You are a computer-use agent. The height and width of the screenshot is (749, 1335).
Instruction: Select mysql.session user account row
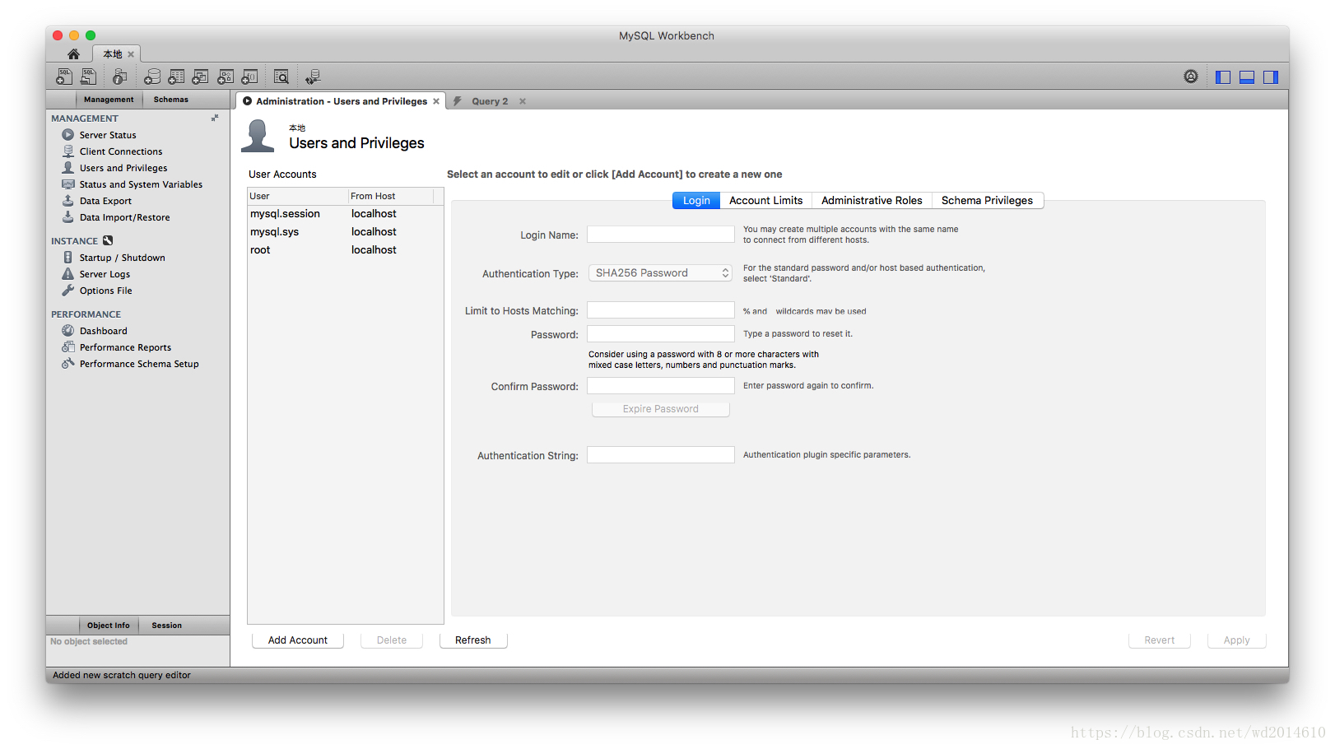[x=346, y=214]
